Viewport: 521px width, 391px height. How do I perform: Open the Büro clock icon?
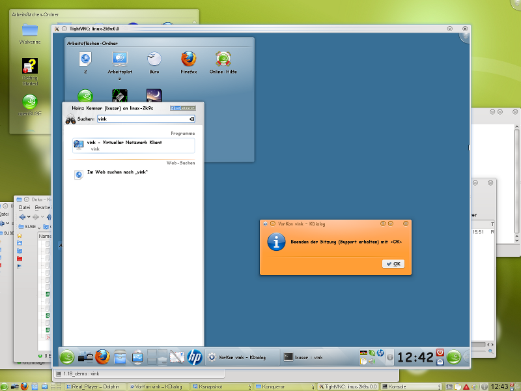(x=154, y=60)
